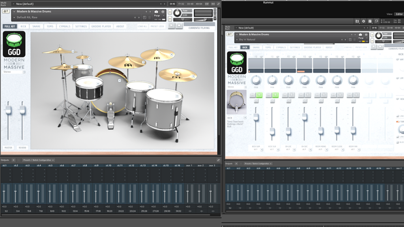This screenshot has height=227, width=404.
Task: Toggle Solo on Kick Sum channel
Action: [259, 95]
